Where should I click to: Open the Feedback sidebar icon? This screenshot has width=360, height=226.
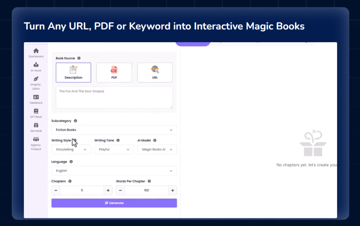click(36, 97)
